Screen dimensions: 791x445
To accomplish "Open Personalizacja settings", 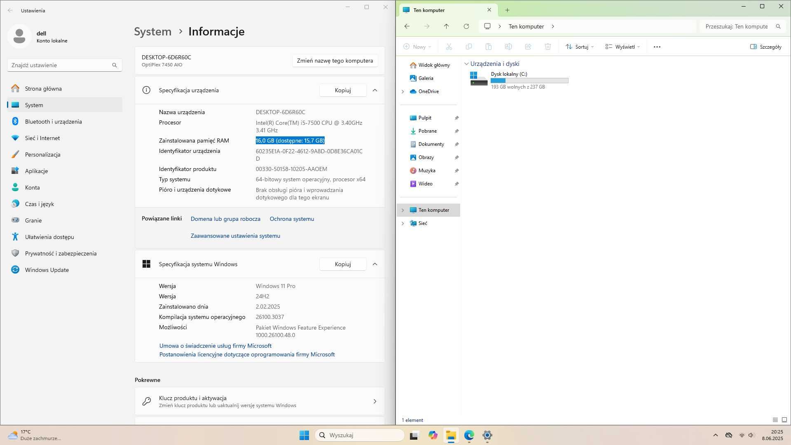I will (x=65, y=155).
